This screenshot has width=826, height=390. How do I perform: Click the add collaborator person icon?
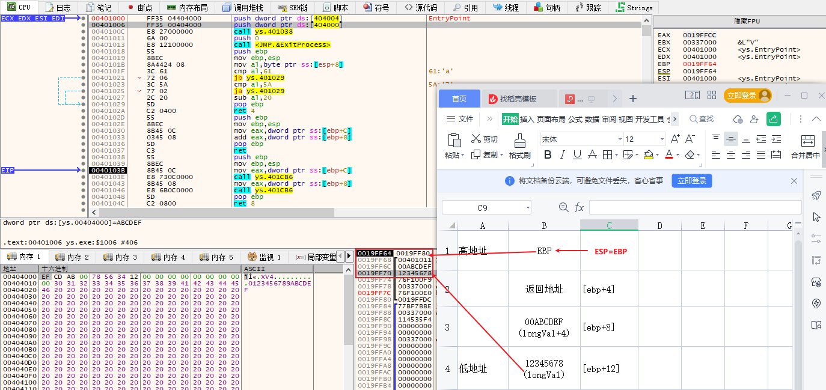(754, 119)
